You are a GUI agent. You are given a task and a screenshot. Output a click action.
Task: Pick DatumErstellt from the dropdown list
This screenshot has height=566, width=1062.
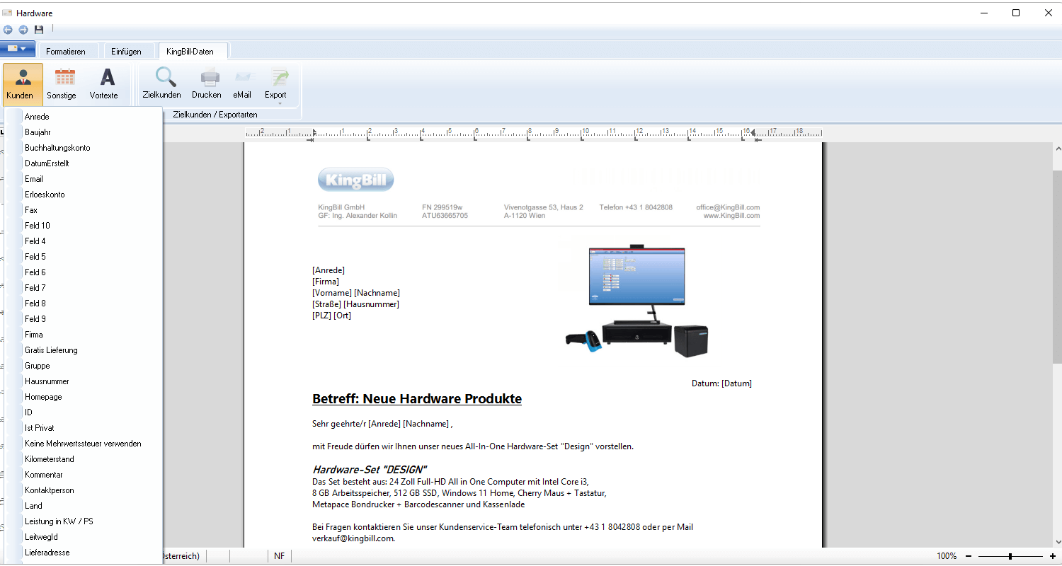[84, 163]
